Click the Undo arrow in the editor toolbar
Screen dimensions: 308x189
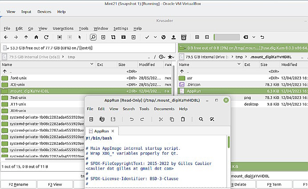coord(131,119)
